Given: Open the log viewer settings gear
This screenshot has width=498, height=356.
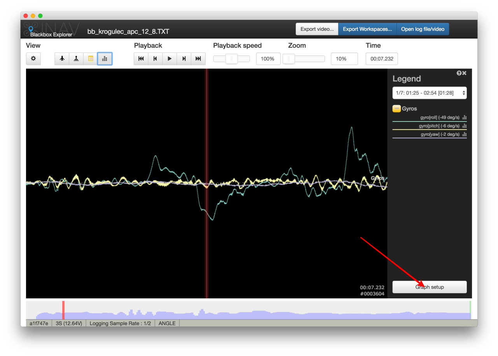Looking at the screenshot, I should pos(33,58).
